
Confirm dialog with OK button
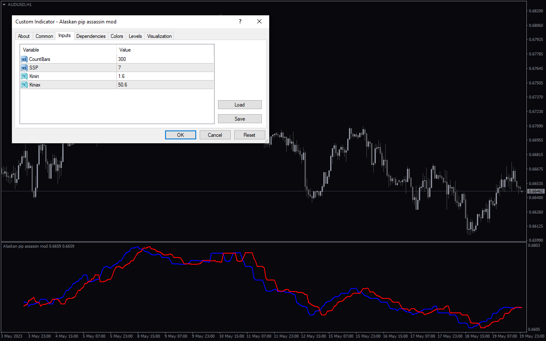coord(180,135)
